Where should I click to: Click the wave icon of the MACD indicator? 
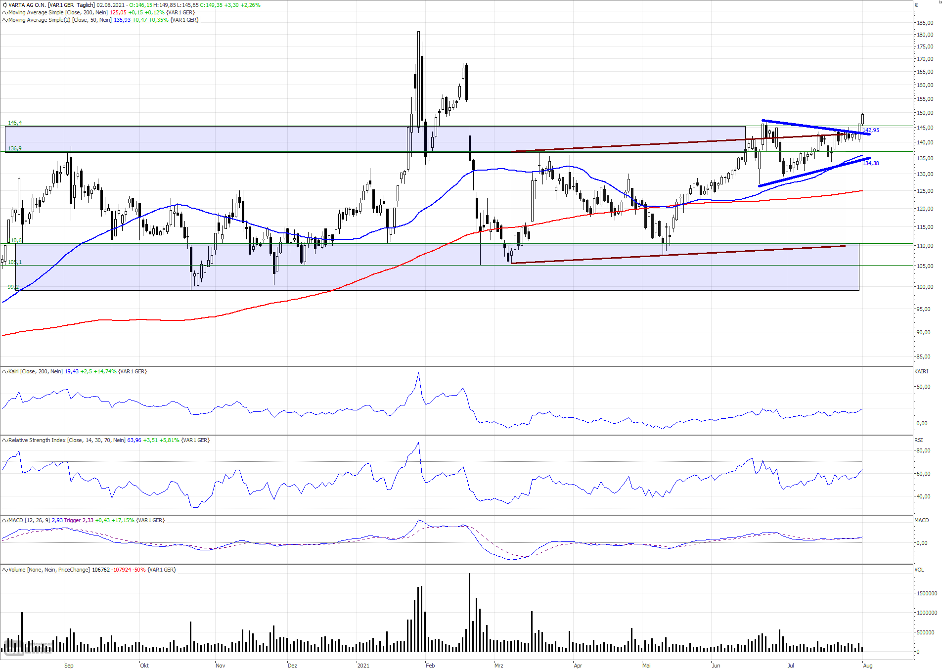coord(4,520)
